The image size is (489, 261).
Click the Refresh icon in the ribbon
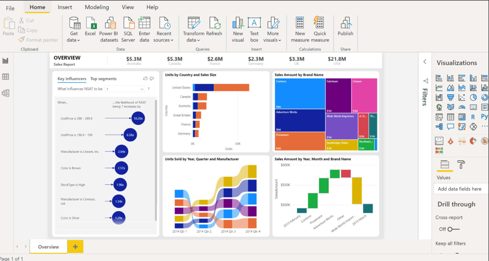click(215, 26)
